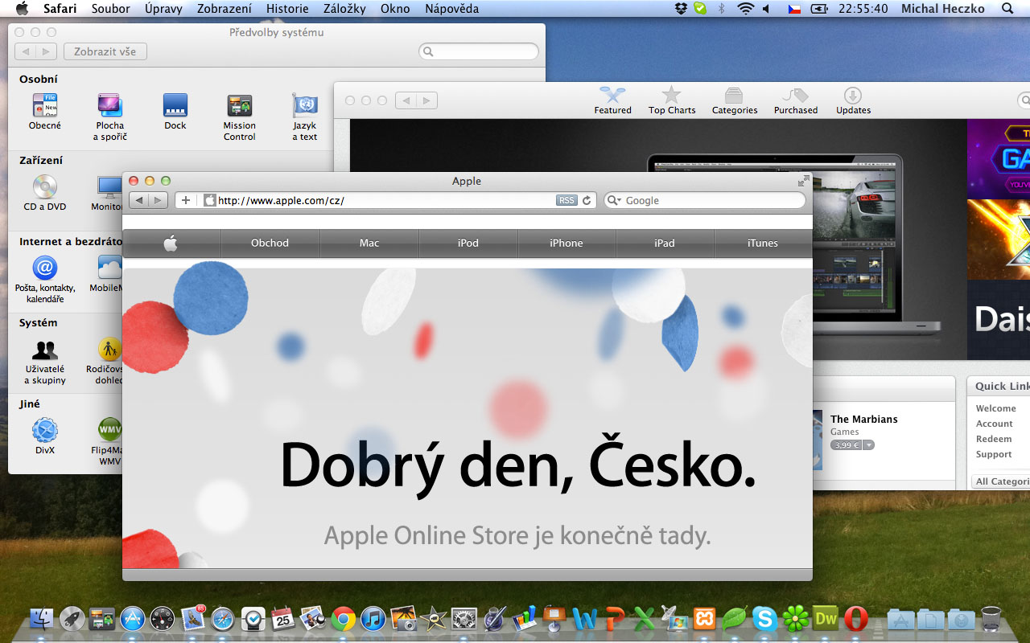Open the All Categories dropdown in App Store

1001,481
